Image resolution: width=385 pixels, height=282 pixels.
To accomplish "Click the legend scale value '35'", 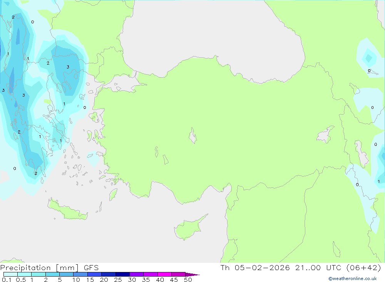I will point(146,280).
